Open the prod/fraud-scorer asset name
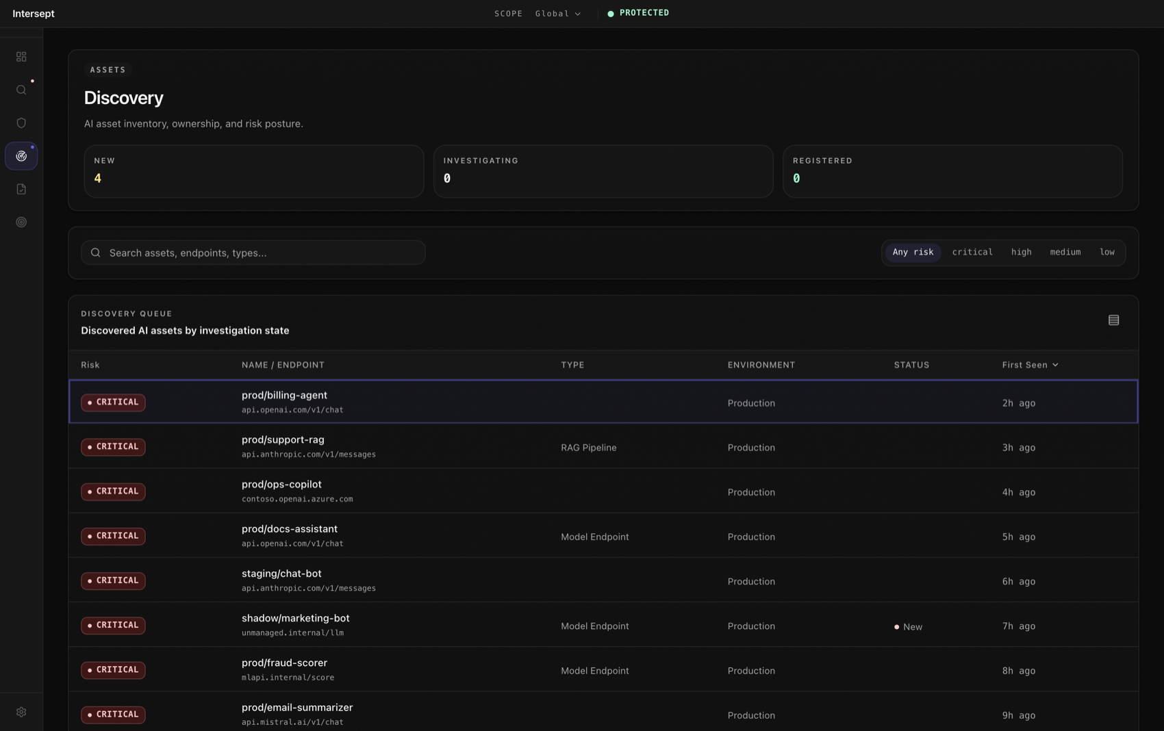The height and width of the screenshot is (731, 1164). [284, 663]
